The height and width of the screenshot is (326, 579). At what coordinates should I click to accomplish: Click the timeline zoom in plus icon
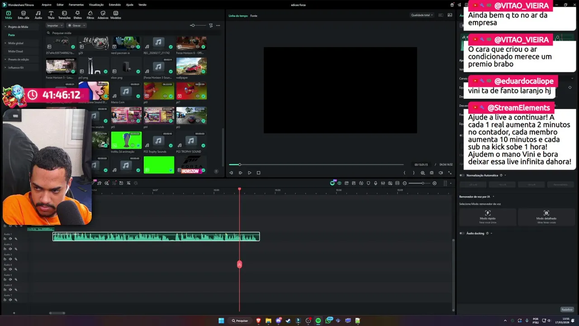coord(435,183)
